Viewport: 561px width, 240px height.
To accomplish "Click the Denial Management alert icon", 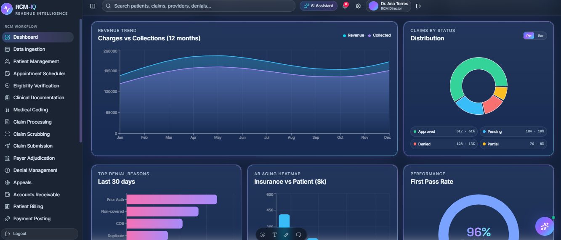I will click(7, 170).
